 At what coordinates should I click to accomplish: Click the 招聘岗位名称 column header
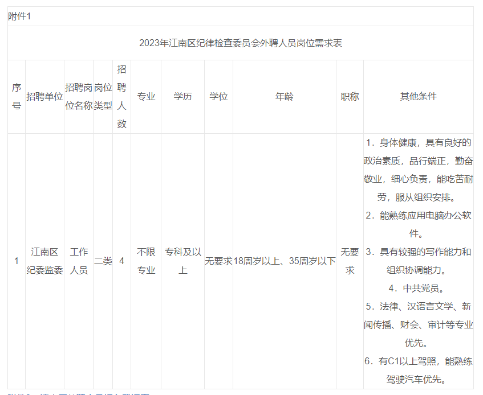pyautogui.click(x=79, y=97)
